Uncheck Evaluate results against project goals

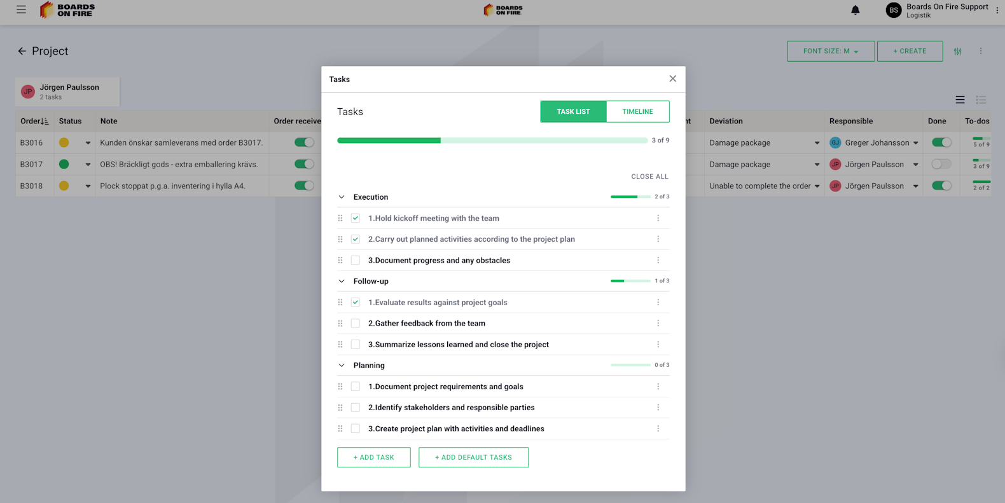(356, 302)
